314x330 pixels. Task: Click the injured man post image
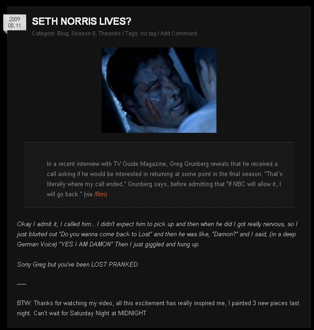pos(159,90)
